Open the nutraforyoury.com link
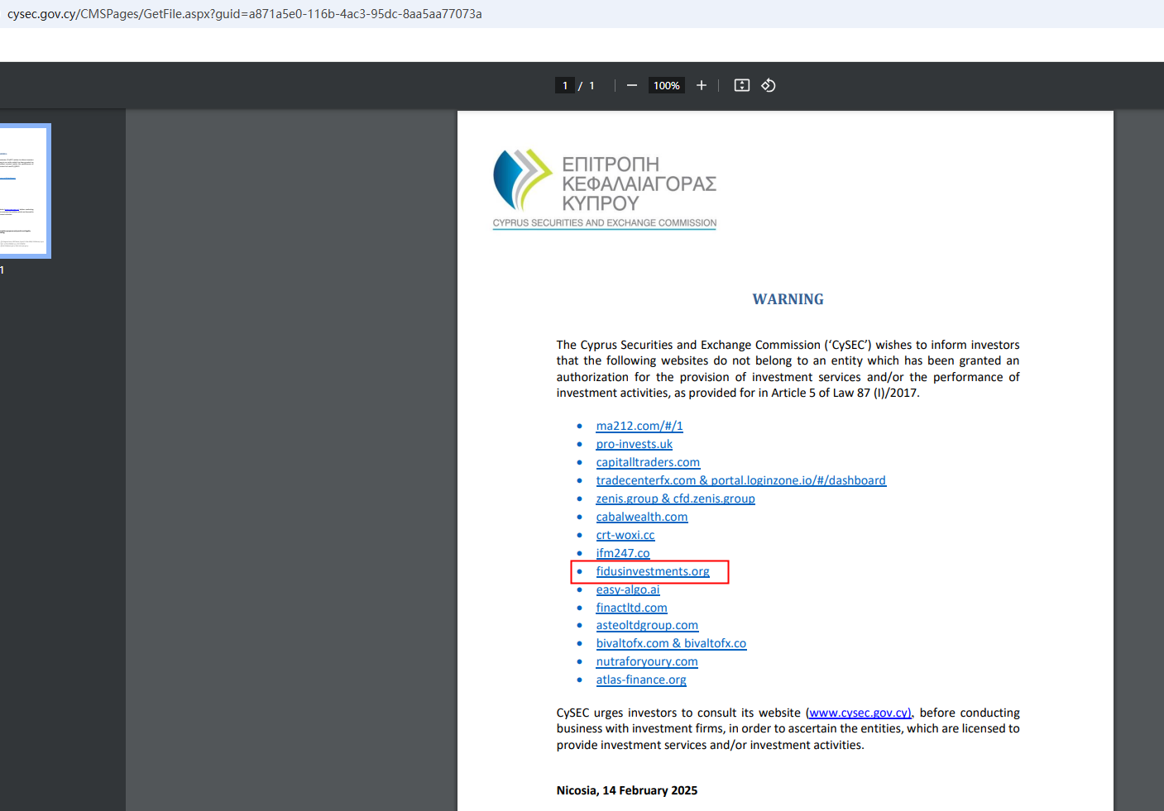This screenshot has width=1164, height=811. [x=647, y=661]
